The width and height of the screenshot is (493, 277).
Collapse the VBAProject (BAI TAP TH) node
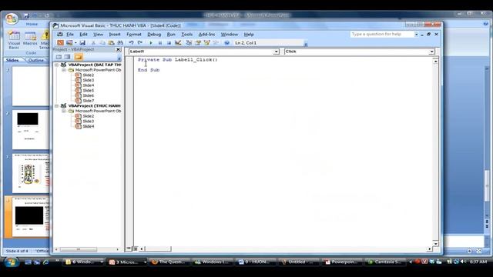[x=56, y=65]
